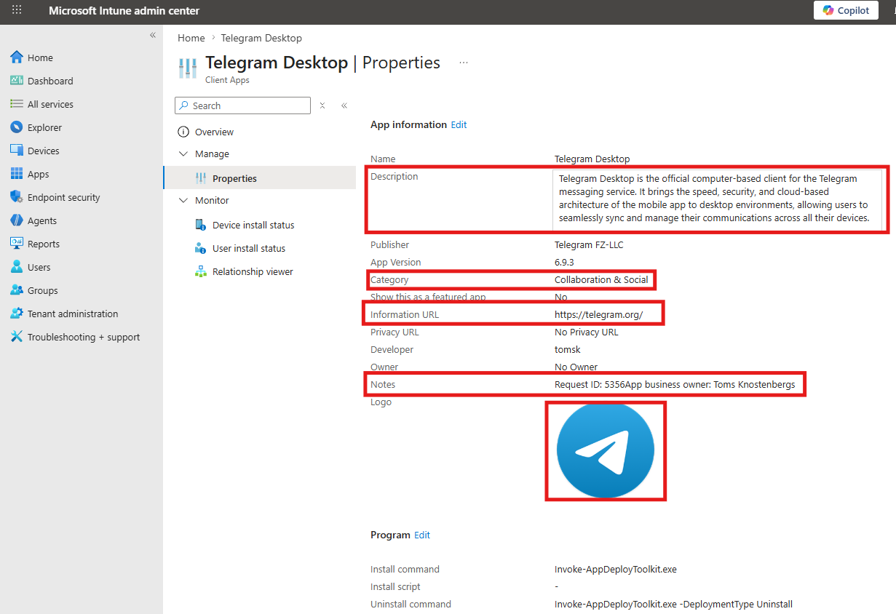Click the Devices monitor icon
The width and height of the screenshot is (896, 614).
tap(17, 151)
